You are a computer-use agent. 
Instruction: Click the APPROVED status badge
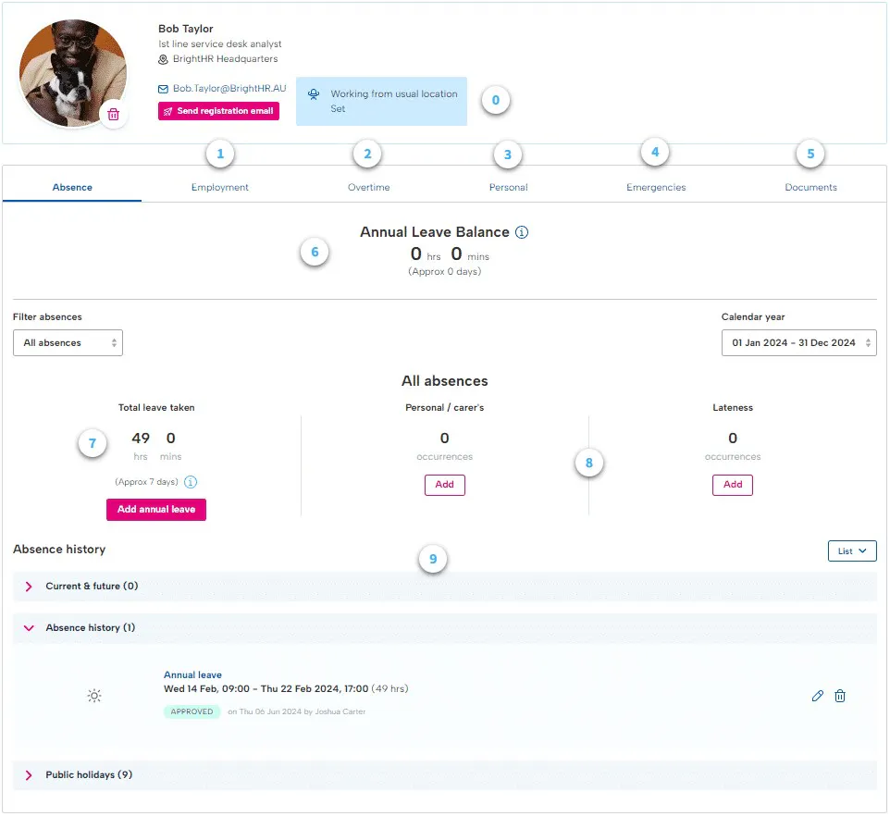click(192, 711)
